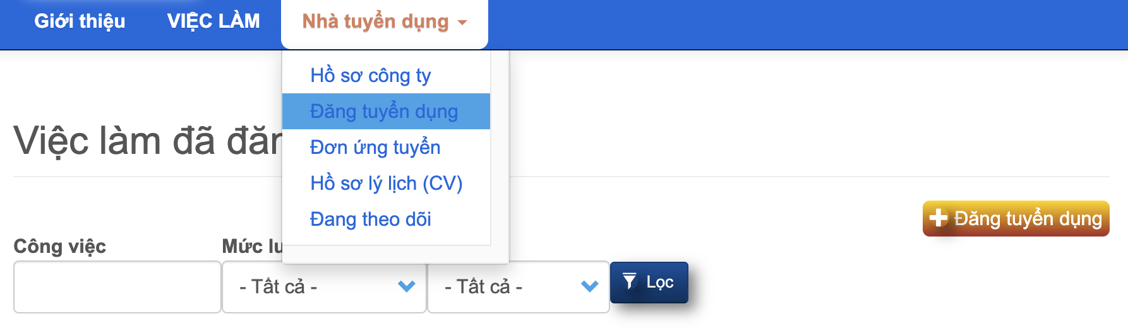The height and width of the screenshot is (333, 1128).
Task: Focus the Công việc text input field
Action: (x=117, y=287)
